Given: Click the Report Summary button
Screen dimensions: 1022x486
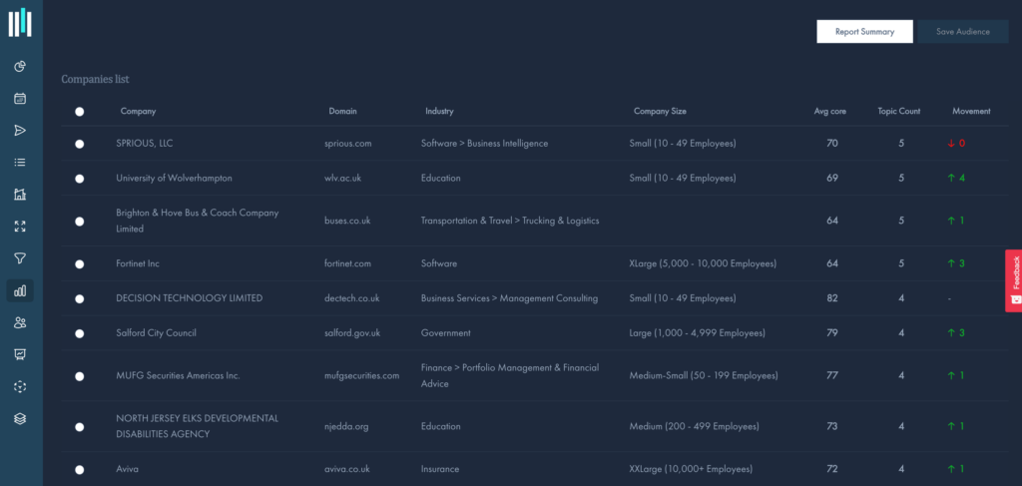Looking at the screenshot, I should click(864, 31).
